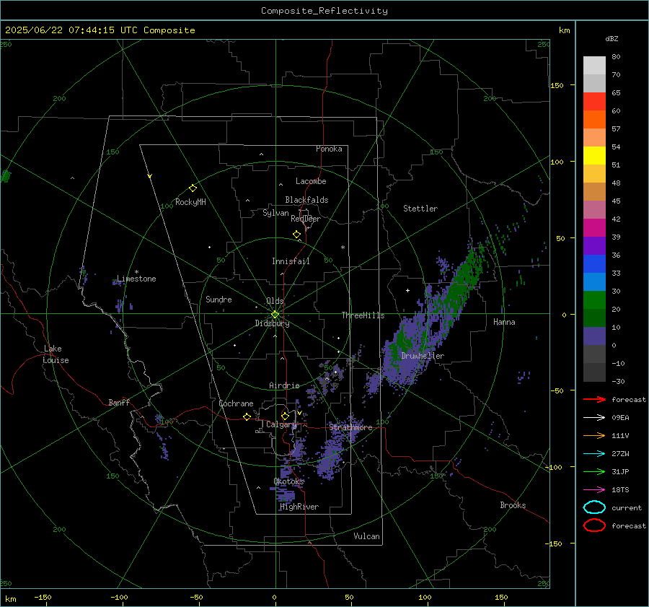This screenshot has width=649, height=607.
Task: Click the Lacombe town label
Action: pyautogui.click(x=311, y=181)
